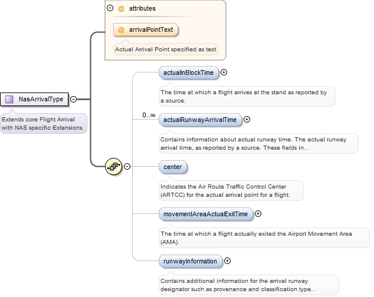The height and width of the screenshot is (297, 374).
Task: Select the actualInBlockTime element
Action: [x=189, y=72]
